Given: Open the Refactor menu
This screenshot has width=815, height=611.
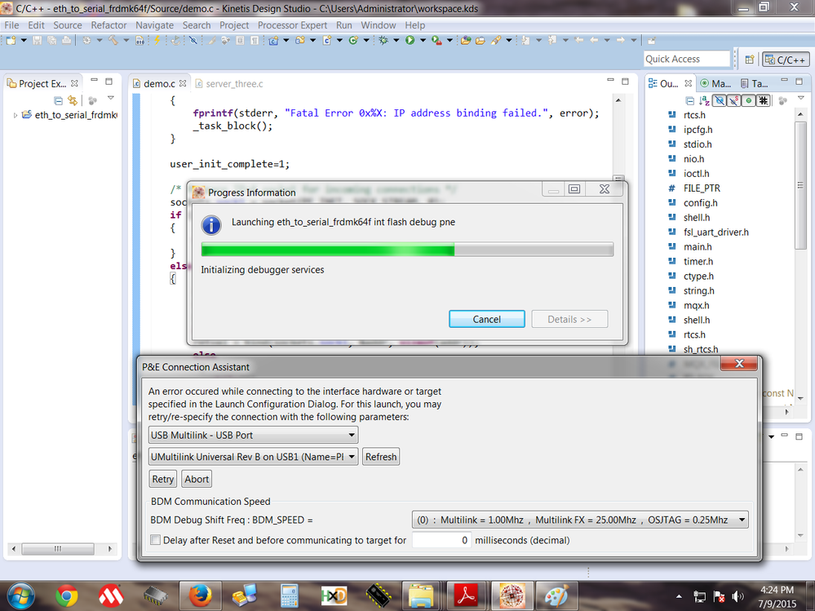Looking at the screenshot, I should [109, 25].
